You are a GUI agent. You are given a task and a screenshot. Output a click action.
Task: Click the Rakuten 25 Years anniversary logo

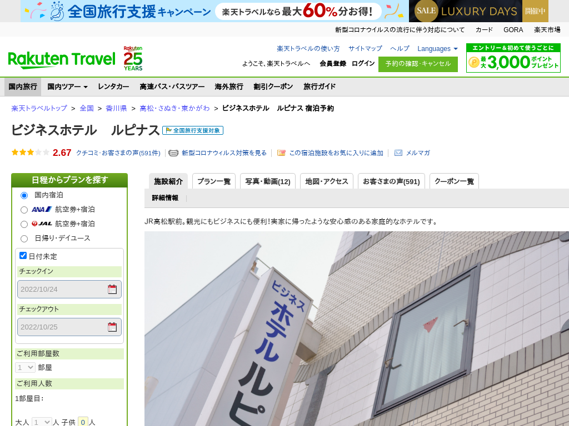point(133,58)
